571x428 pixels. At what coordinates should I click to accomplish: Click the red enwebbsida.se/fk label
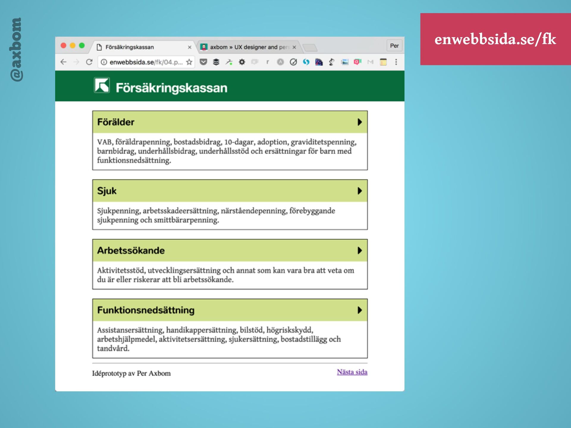point(495,39)
